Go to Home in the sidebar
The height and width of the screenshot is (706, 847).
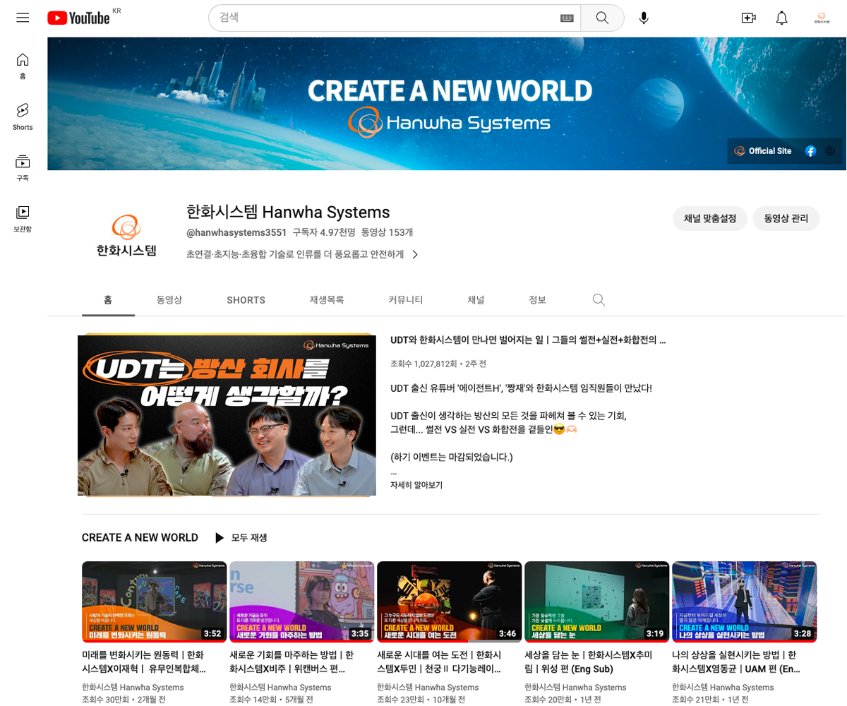[x=23, y=66]
